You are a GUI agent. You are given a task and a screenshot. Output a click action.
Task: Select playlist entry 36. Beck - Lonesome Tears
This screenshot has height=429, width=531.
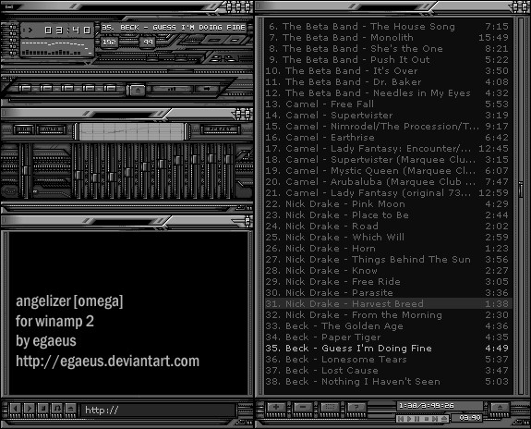click(388, 359)
